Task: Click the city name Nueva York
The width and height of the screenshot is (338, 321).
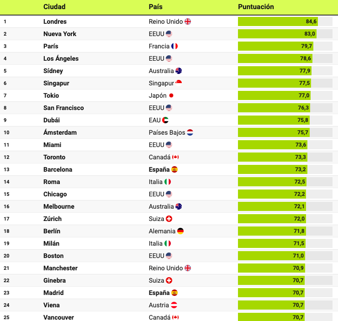Action: point(60,34)
